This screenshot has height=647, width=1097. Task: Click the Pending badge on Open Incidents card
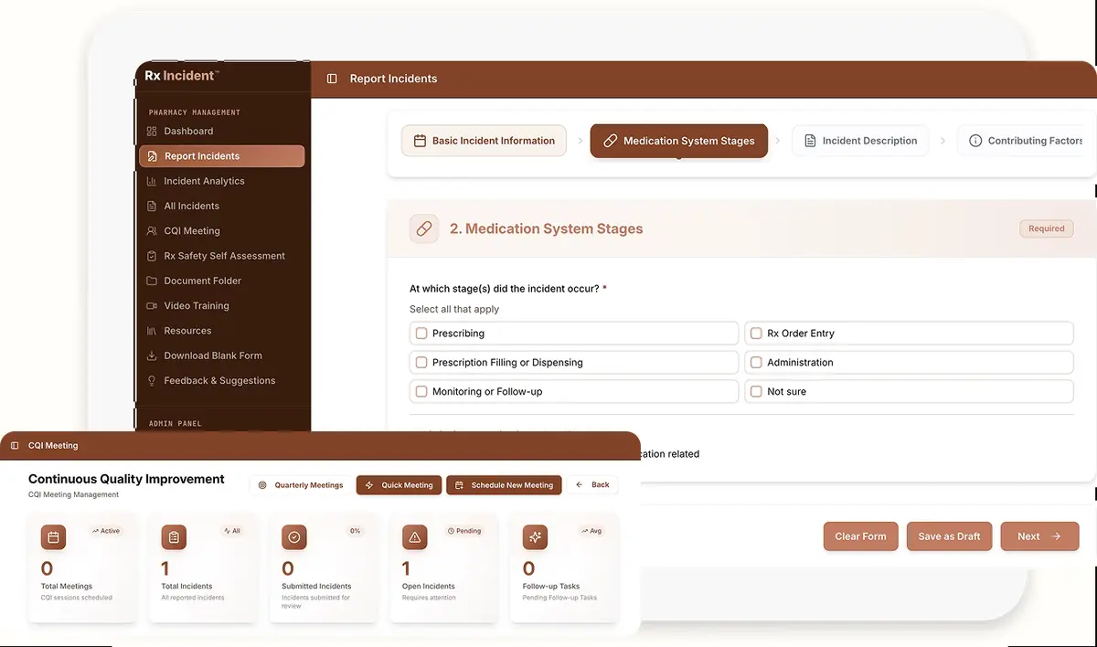tap(464, 531)
